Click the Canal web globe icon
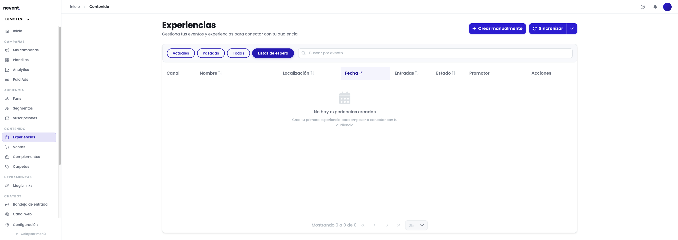Image resolution: width=678 pixels, height=240 pixels. pyautogui.click(x=7, y=214)
